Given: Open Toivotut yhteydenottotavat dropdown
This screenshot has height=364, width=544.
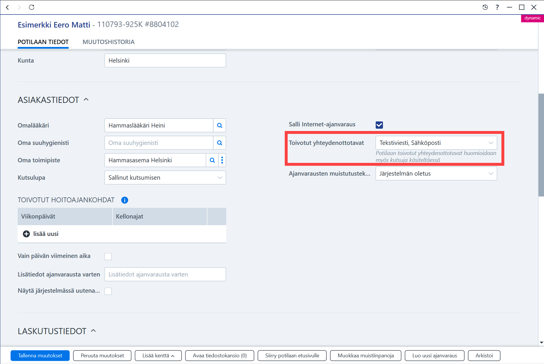Looking at the screenshot, I should [436, 143].
